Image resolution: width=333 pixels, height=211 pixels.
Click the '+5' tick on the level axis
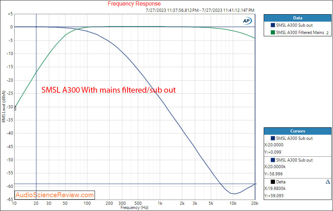(x=10, y=14)
